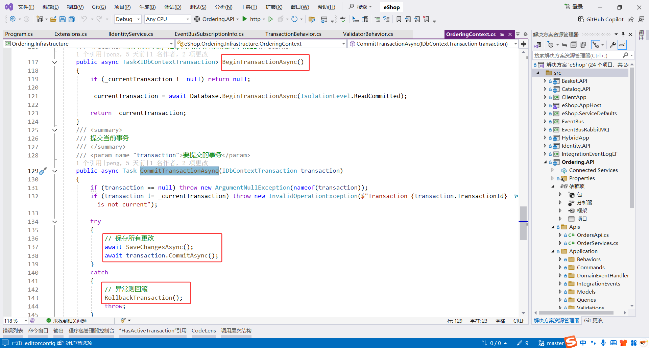Open the Git(G) menu
The image size is (649, 348).
click(x=99, y=7)
